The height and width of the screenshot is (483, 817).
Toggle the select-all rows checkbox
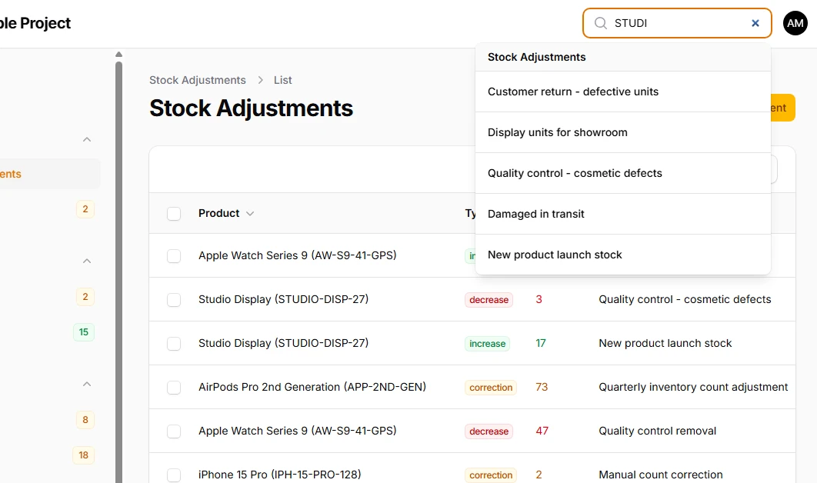click(x=174, y=214)
